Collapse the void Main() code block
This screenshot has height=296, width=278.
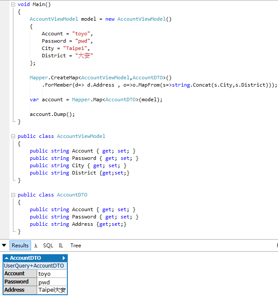13,4
